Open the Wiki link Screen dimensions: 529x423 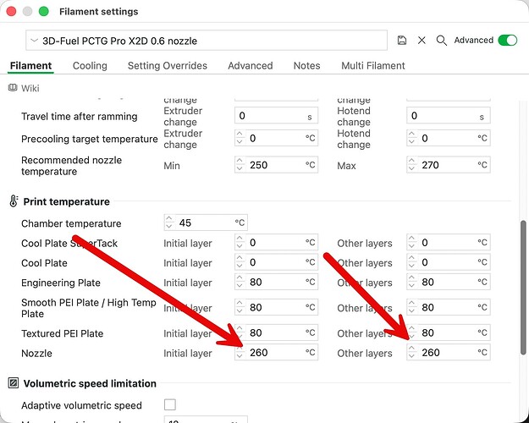point(30,88)
